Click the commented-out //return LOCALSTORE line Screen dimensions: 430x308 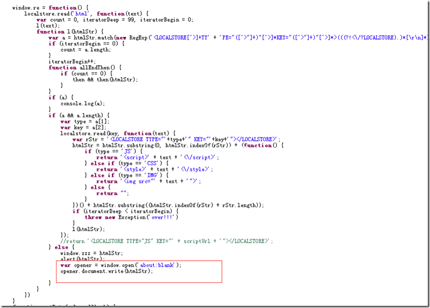(x=166, y=241)
